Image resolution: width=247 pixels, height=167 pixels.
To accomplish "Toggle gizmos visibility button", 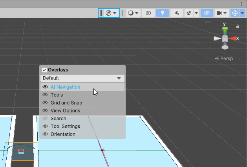I will (235, 13).
